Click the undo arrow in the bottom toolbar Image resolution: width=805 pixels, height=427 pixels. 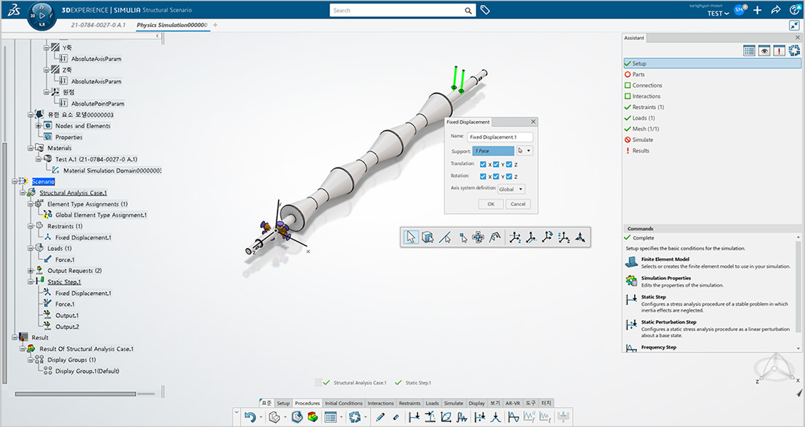click(x=249, y=417)
